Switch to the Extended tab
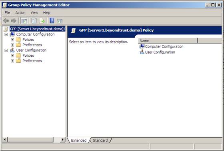Image resolution: width=224 pixels, height=151 pixels. point(78,141)
